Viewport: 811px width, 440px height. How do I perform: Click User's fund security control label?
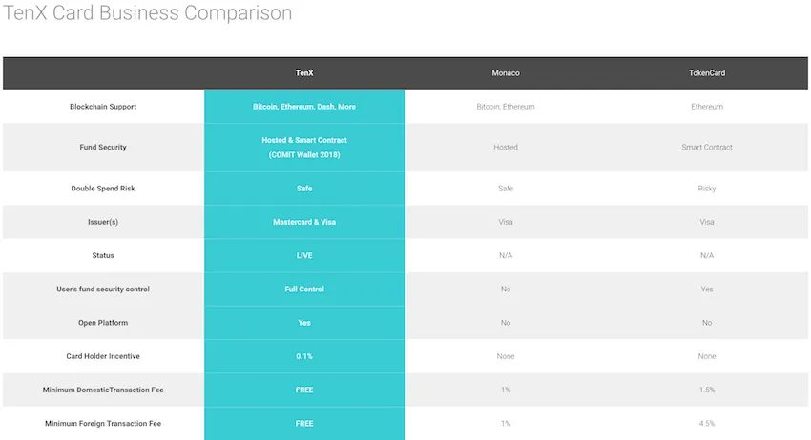[x=103, y=290]
